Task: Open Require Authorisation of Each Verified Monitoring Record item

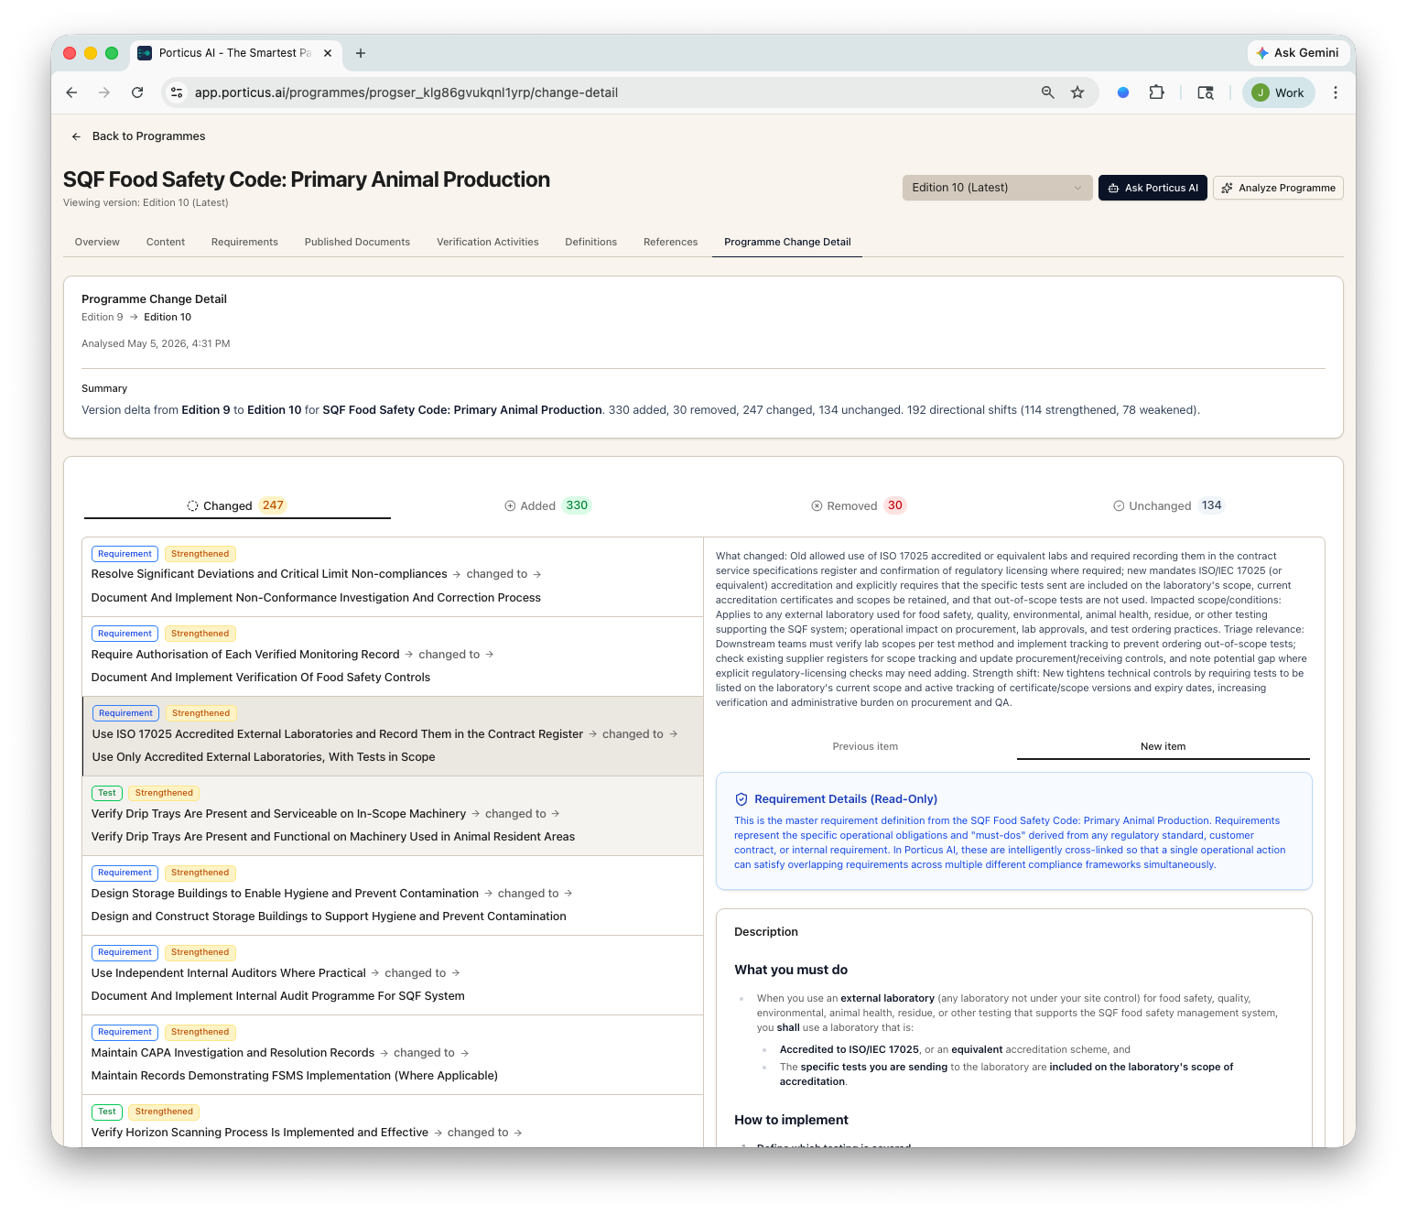Action: click(393, 656)
